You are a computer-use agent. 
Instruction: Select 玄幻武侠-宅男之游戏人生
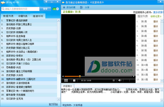(29, 40)
